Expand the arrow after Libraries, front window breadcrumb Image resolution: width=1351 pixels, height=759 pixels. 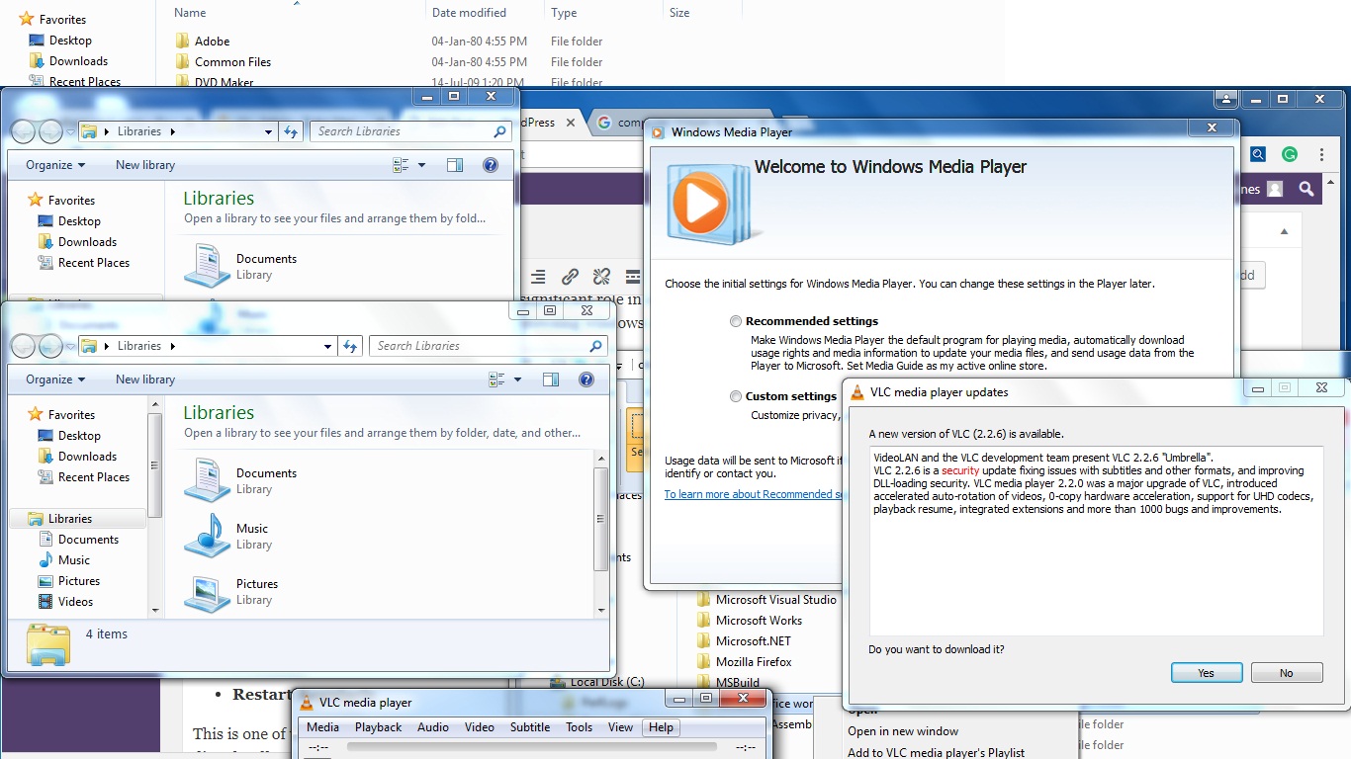[173, 346]
